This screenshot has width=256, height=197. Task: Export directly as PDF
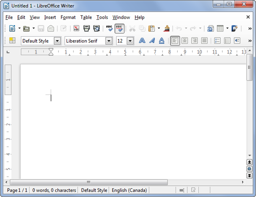[76, 28]
